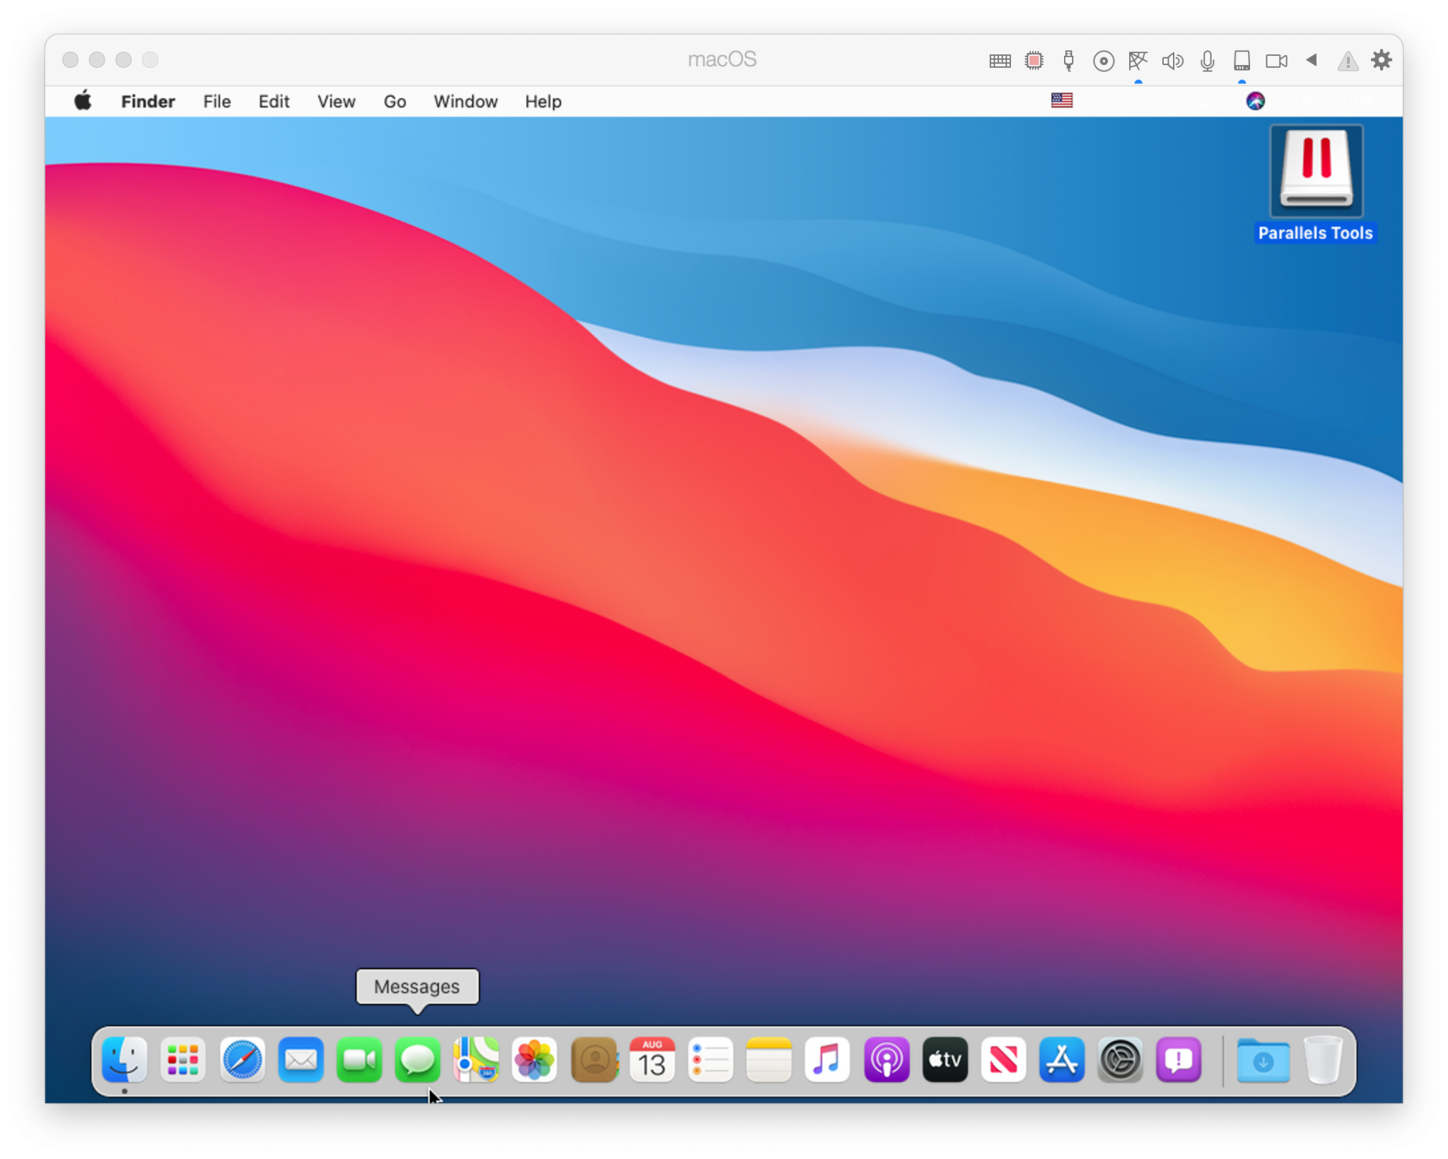This screenshot has width=1448, height=1159.
Task: Activate Siri from the menu bar
Action: point(1256,100)
